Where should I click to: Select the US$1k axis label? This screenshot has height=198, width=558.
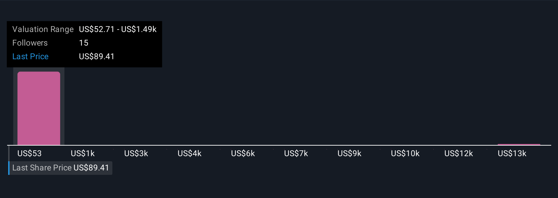tap(83, 153)
